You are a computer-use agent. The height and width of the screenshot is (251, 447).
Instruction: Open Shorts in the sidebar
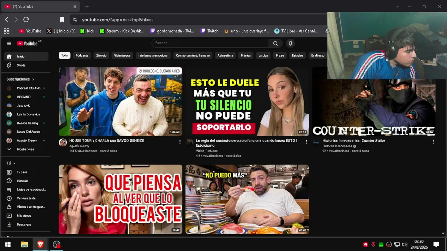(x=26, y=65)
